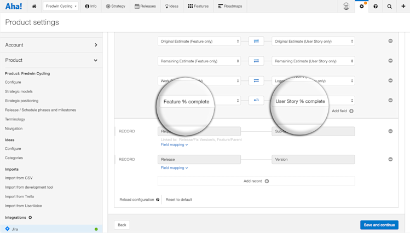The height and width of the screenshot is (233, 410).
Task: Toggle sync direction for Feature % complete
Action: click(256, 100)
